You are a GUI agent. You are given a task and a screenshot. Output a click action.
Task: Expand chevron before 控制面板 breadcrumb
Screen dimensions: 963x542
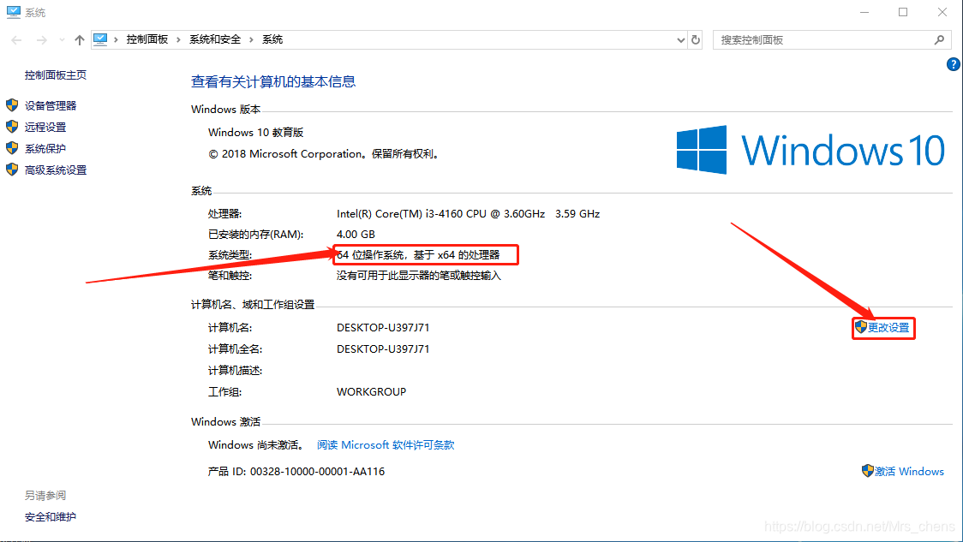point(116,40)
